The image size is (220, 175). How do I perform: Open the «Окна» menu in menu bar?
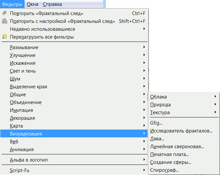(x=32, y=4)
